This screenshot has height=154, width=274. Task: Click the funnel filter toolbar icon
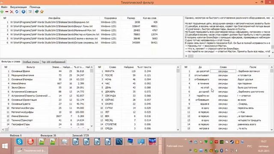tap(30, 12)
